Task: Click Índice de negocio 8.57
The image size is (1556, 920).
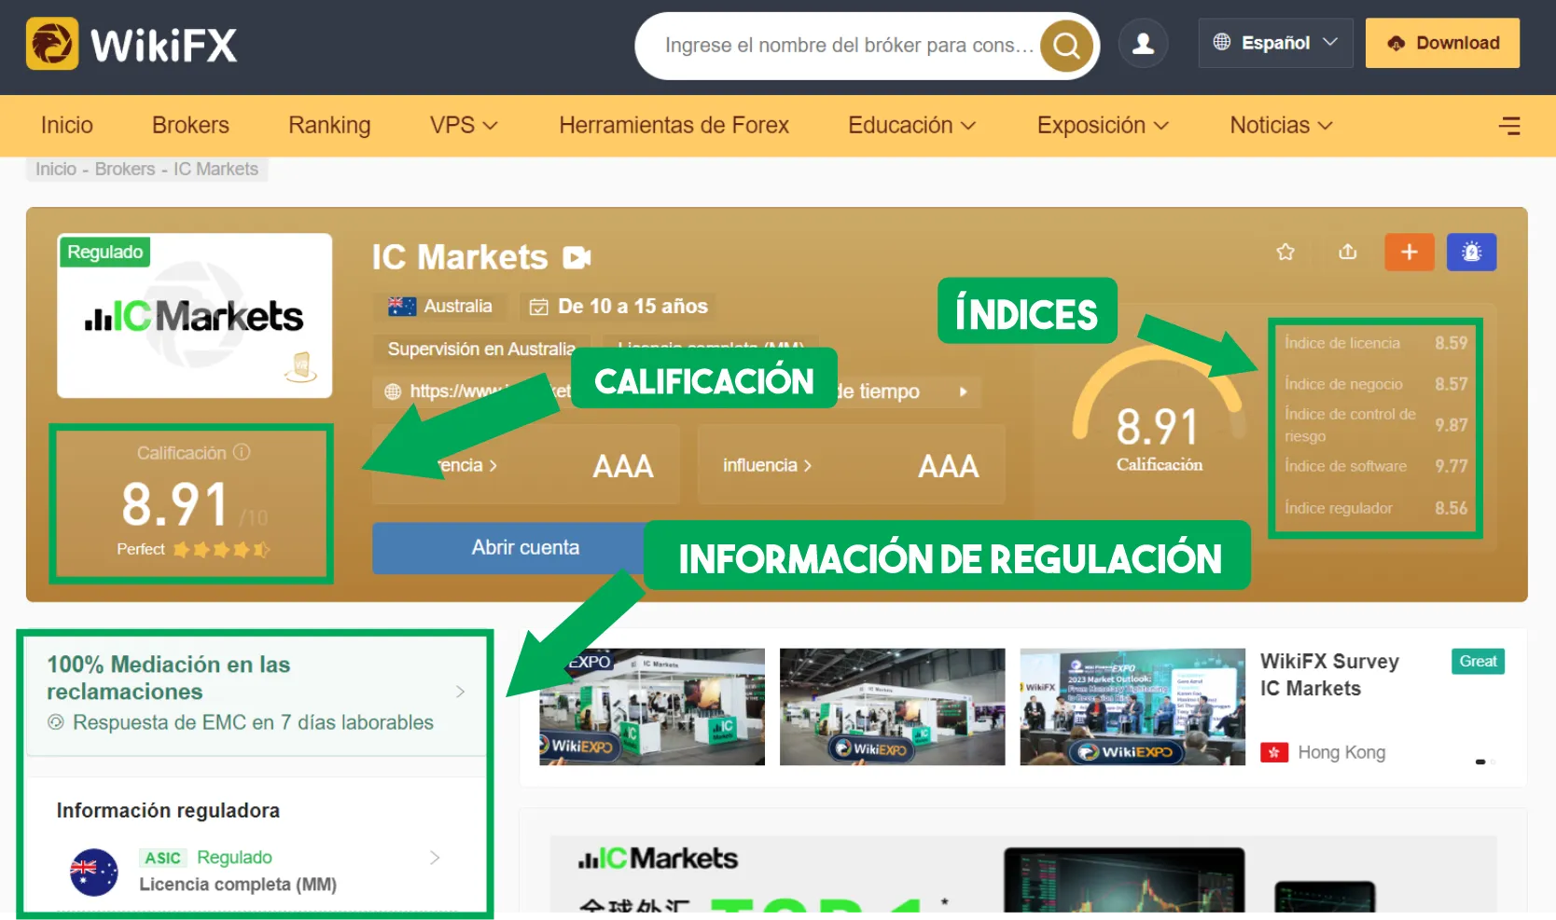Action: [1376, 384]
